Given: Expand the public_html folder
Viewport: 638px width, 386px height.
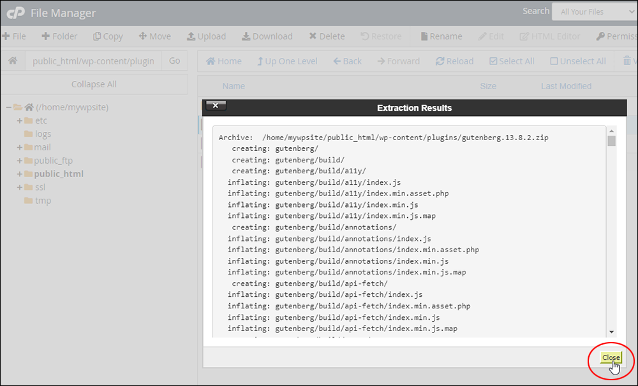Looking at the screenshot, I should (19, 174).
